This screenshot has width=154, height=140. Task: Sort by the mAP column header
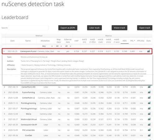76,41
